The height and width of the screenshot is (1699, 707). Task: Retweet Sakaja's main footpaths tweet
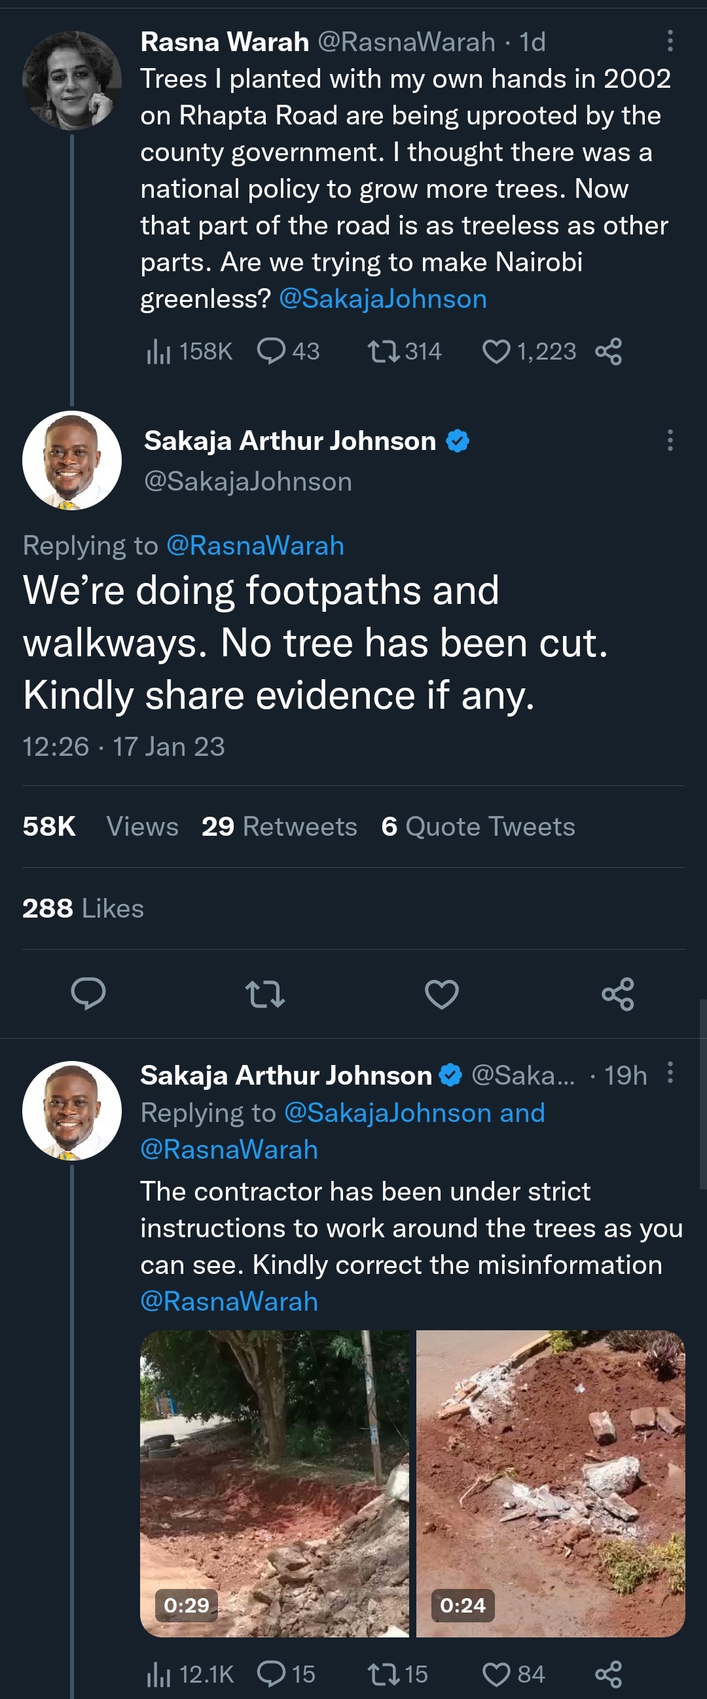tap(265, 994)
